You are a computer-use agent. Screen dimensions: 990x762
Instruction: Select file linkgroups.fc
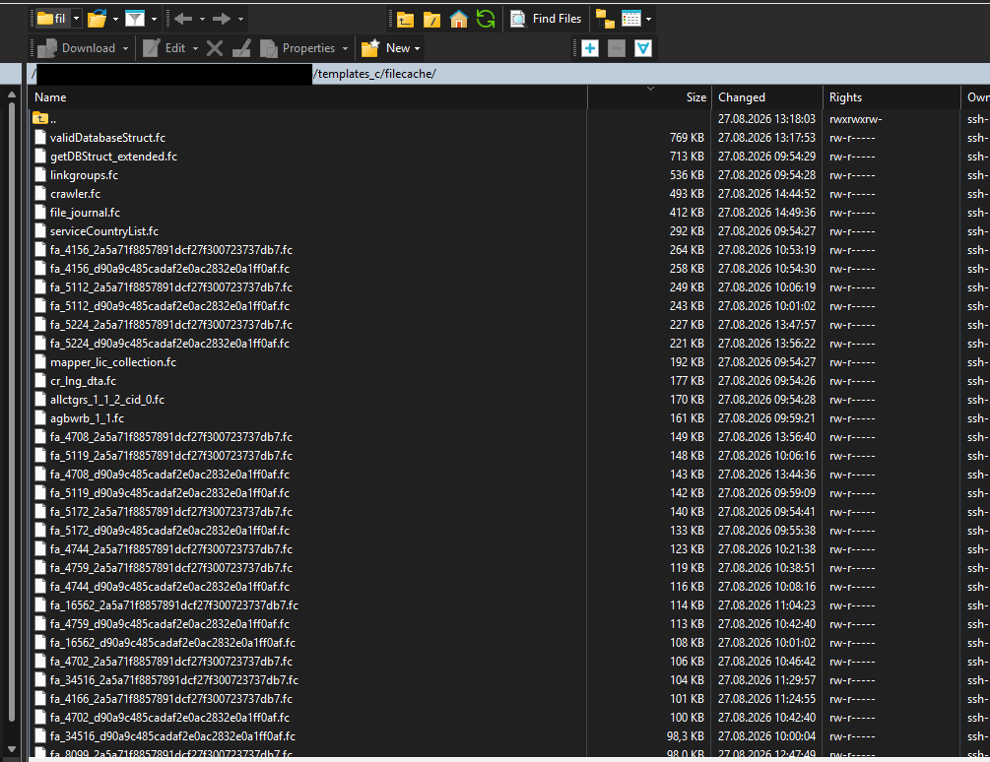tap(84, 175)
